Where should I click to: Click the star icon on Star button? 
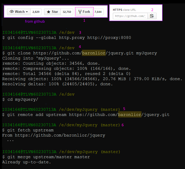48,12
